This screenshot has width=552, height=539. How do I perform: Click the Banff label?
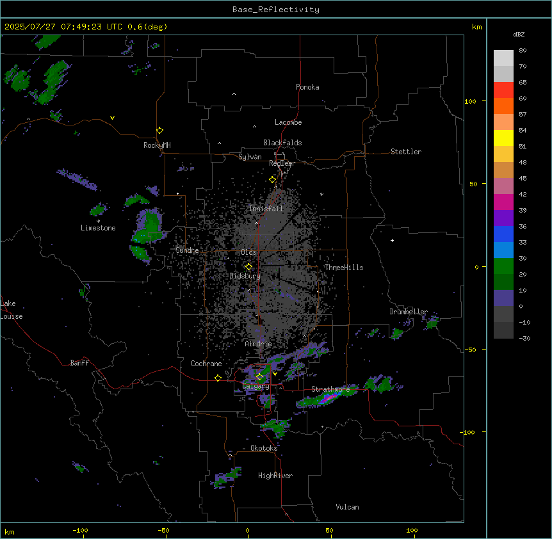tap(79, 363)
